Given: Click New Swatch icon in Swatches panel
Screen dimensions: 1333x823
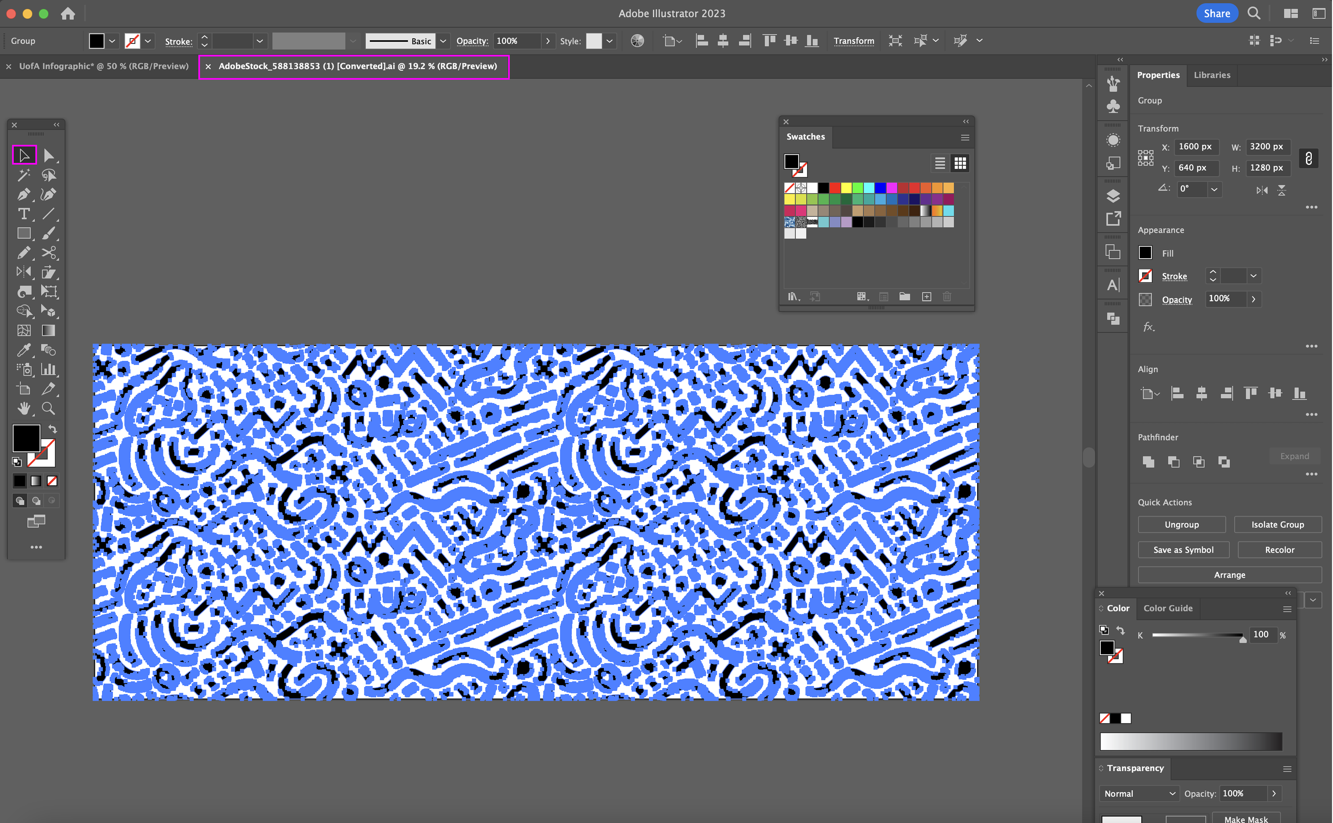Looking at the screenshot, I should pos(927,297).
